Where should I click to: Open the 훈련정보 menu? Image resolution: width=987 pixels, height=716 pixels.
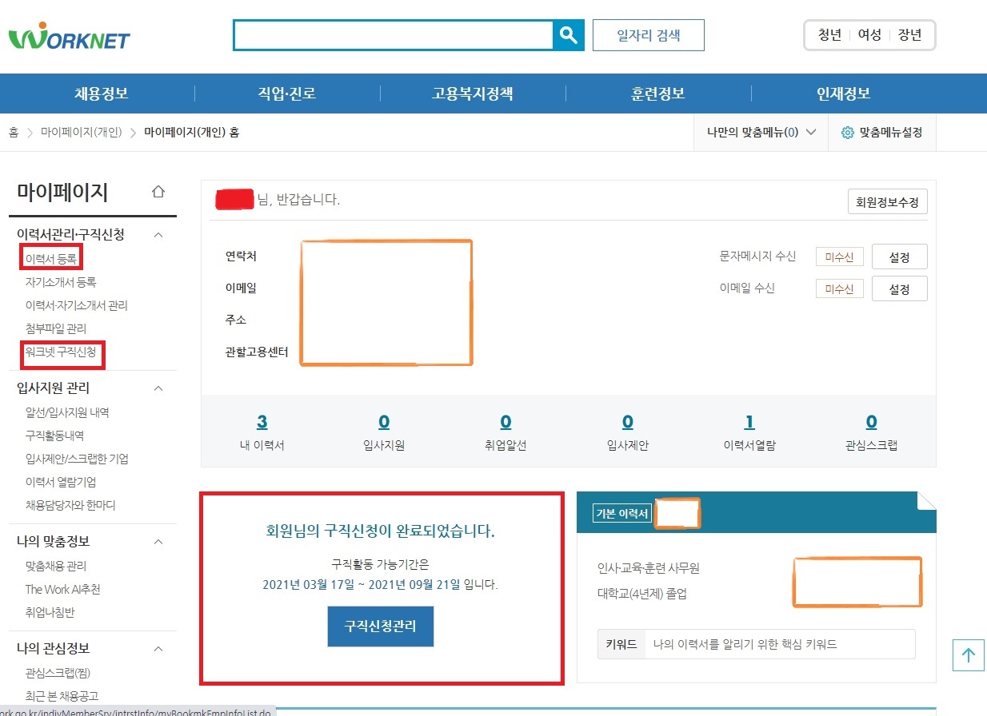point(658,93)
